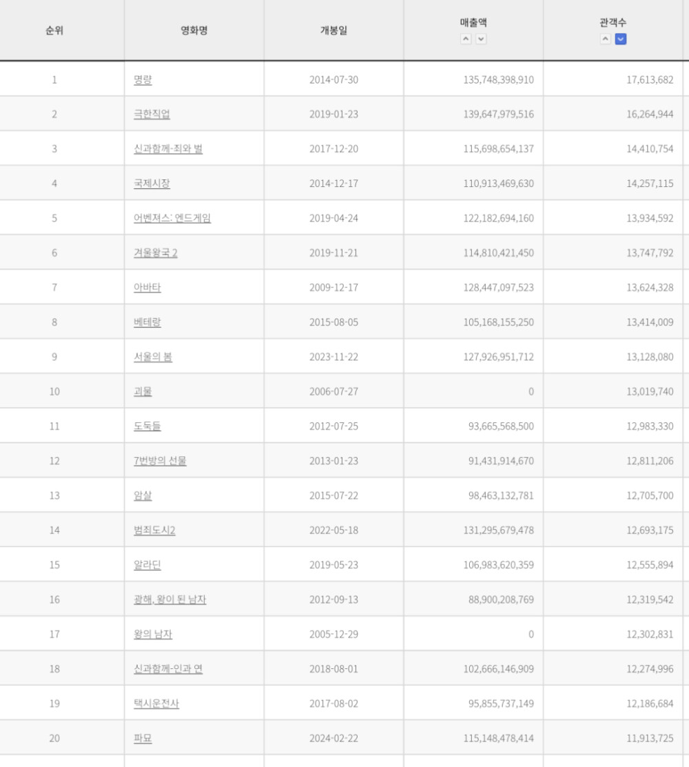Select the movie 국제시장
689x767 pixels.
[152, 183]
